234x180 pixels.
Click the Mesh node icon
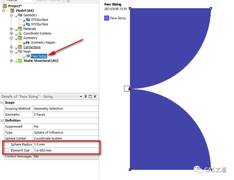(x=20, y=52)
